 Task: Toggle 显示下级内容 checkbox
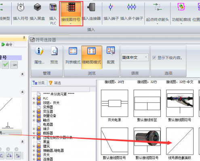(154, 58)
